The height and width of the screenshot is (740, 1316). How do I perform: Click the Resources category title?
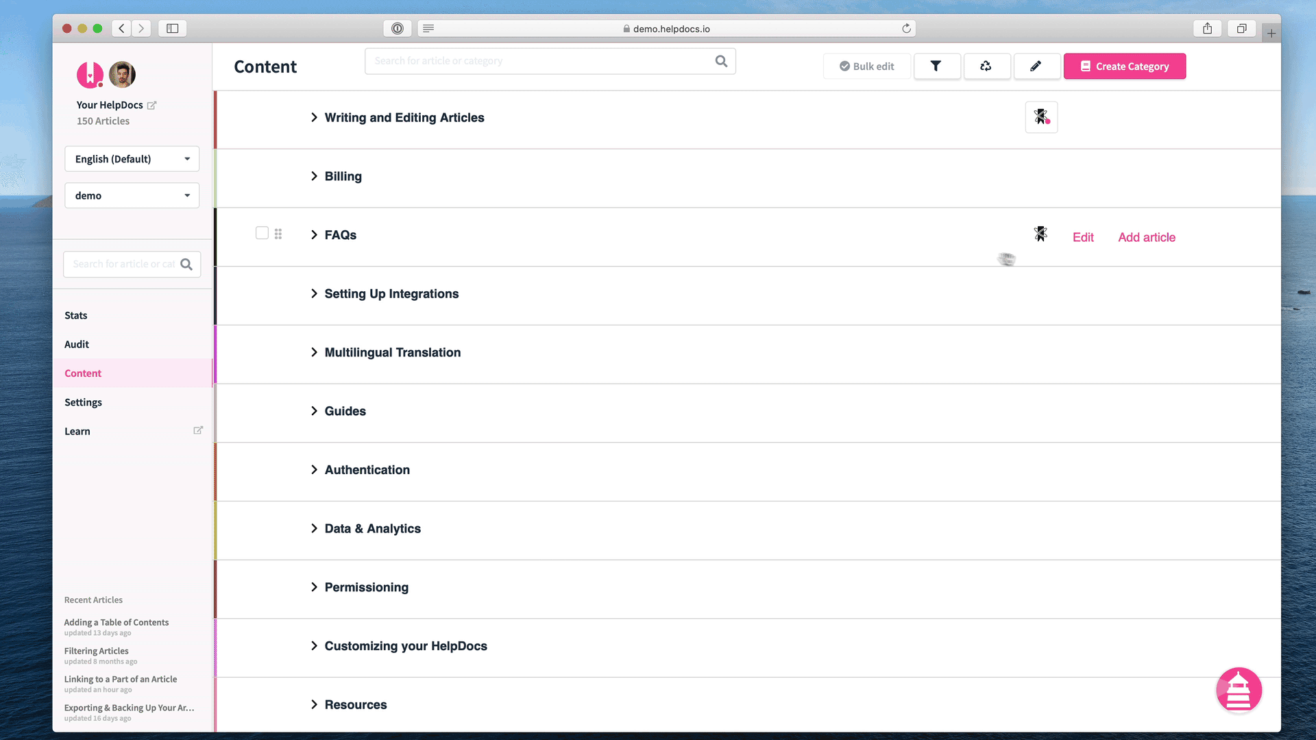[x=356, y=704]
